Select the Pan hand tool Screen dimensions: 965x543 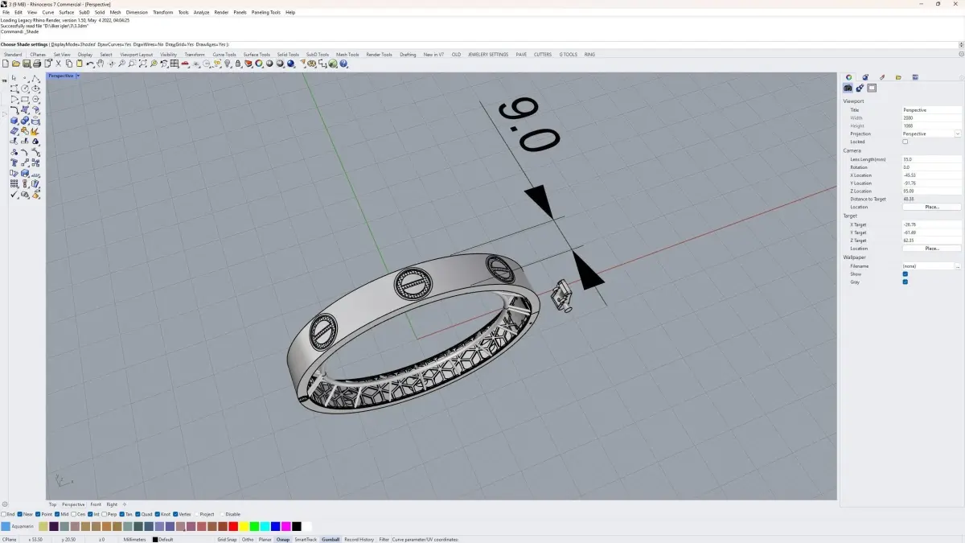point(101,64)
